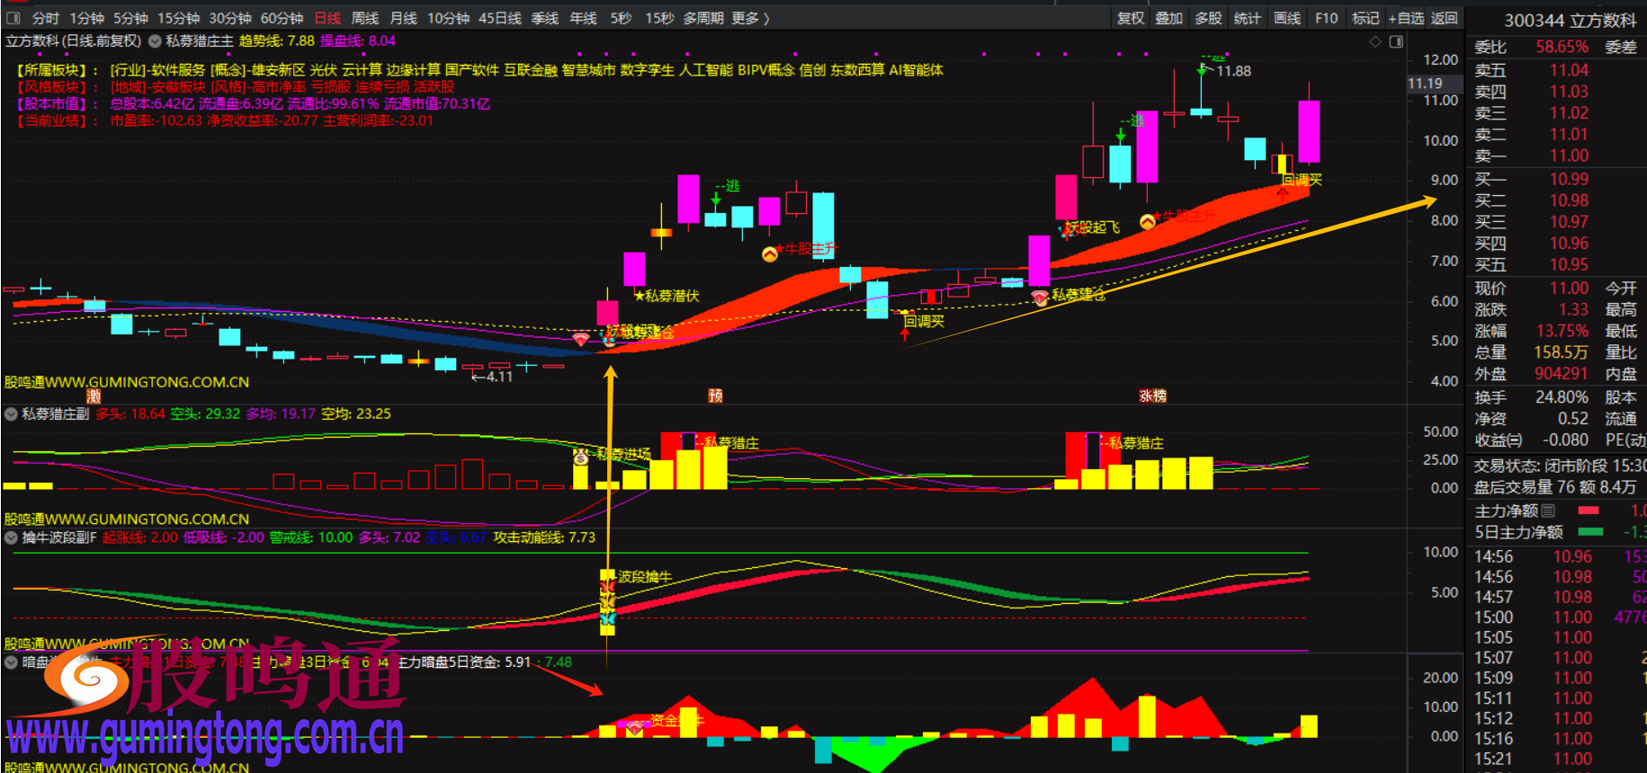1647x773 pixels.
Task: Toggle the left sidebar panel icon
Action: [13, 18]
